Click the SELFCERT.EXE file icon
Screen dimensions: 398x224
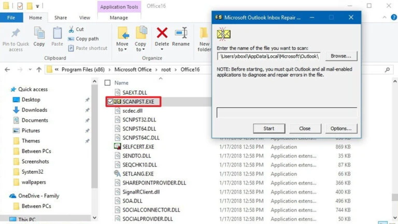[118, 147]
